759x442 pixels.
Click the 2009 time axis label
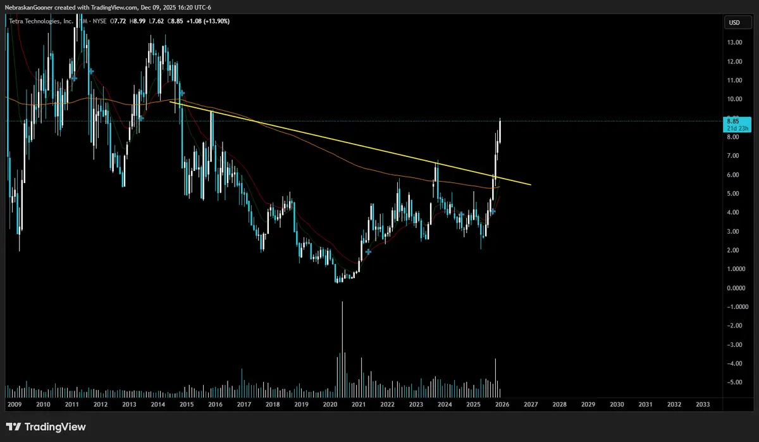pos(14,404)
